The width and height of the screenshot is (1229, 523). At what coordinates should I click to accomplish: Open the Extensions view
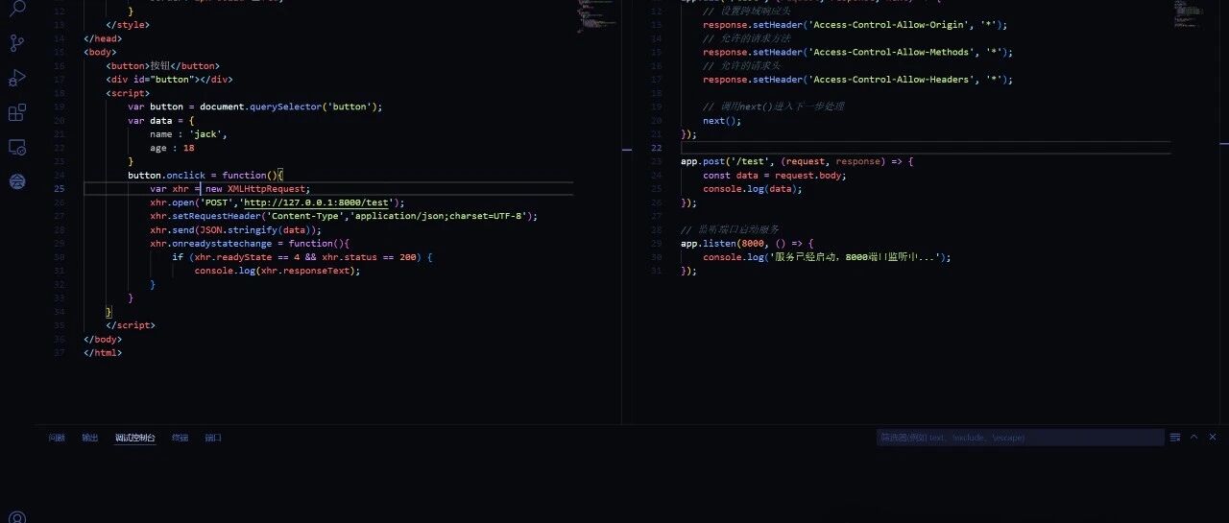(x=16, y=113)
